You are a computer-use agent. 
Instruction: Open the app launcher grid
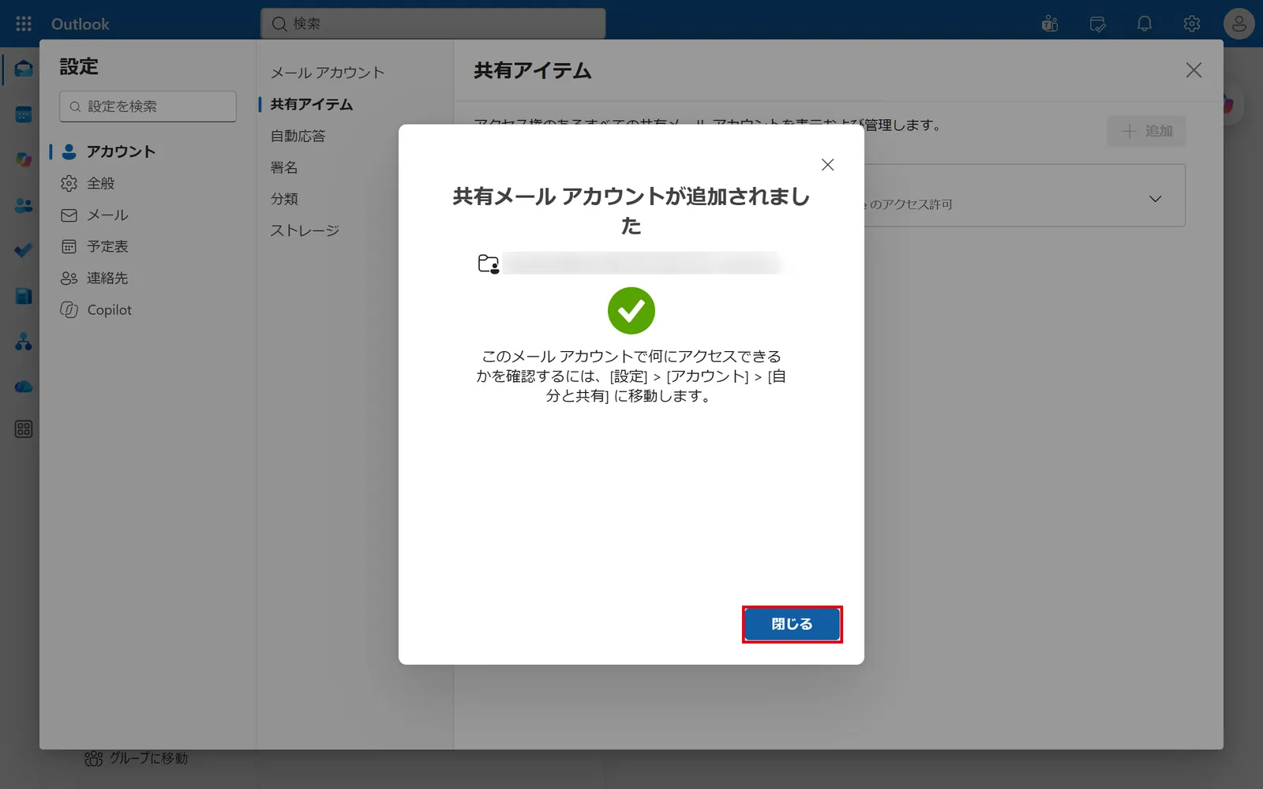24,24
